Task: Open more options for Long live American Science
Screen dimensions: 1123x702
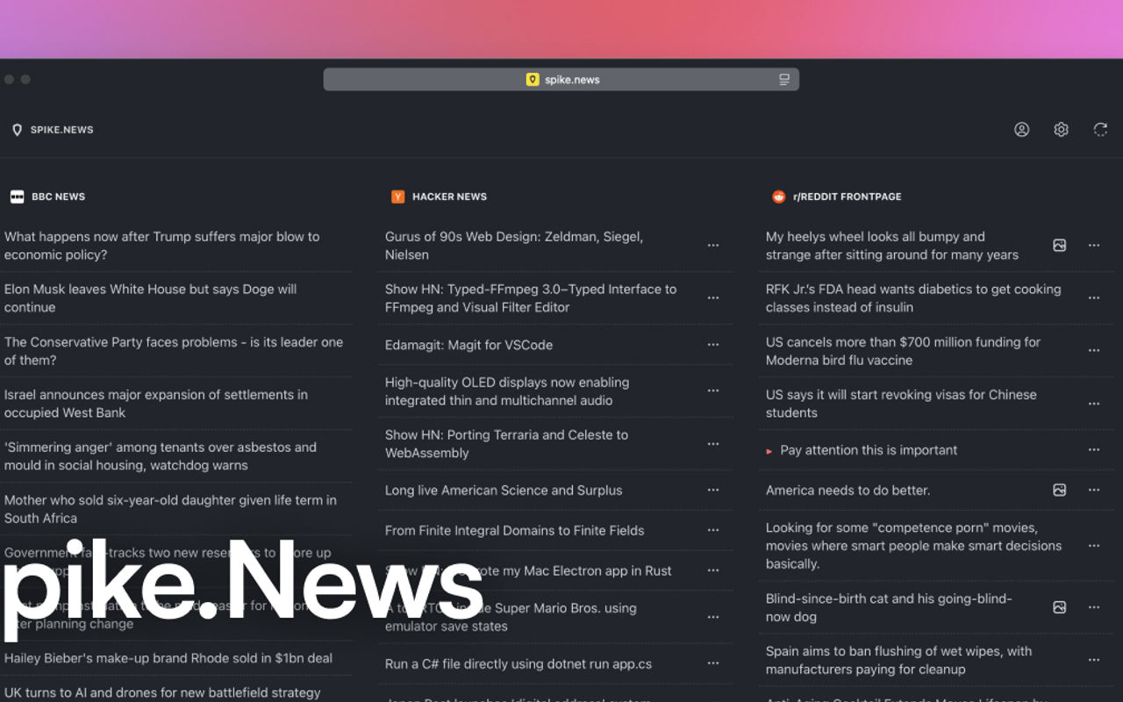Action: (x=713, y=491)
